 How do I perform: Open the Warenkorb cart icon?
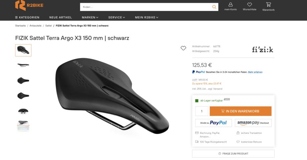(x=268, y=4)
